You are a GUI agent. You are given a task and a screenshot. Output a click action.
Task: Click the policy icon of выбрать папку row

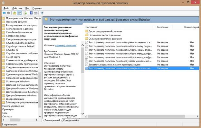point(87,46)
